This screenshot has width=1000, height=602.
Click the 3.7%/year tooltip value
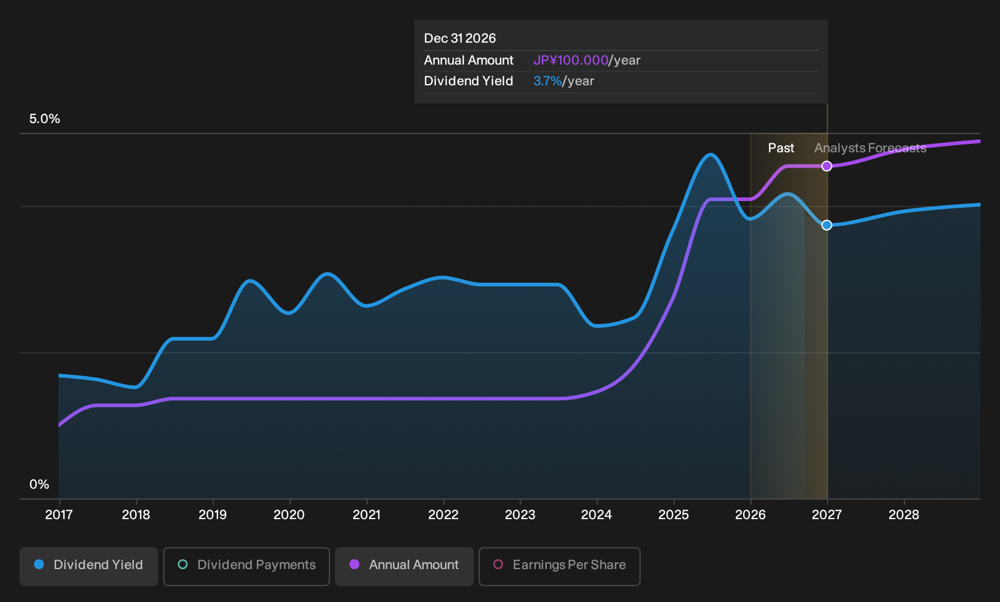coord(564,81)
